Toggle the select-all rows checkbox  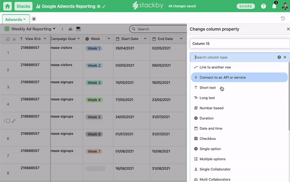[8, 39]
